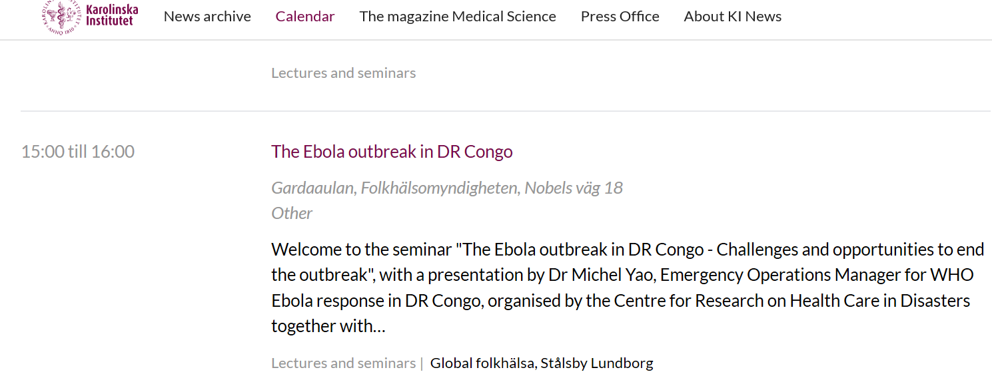Screen dimensions: 992x390
Task: Click the Welcome to the seminar description paragraph
Action: (628, 288)
